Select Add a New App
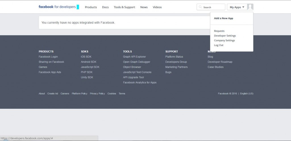This screenshot has width=291, height=141. tap(223, 18)
